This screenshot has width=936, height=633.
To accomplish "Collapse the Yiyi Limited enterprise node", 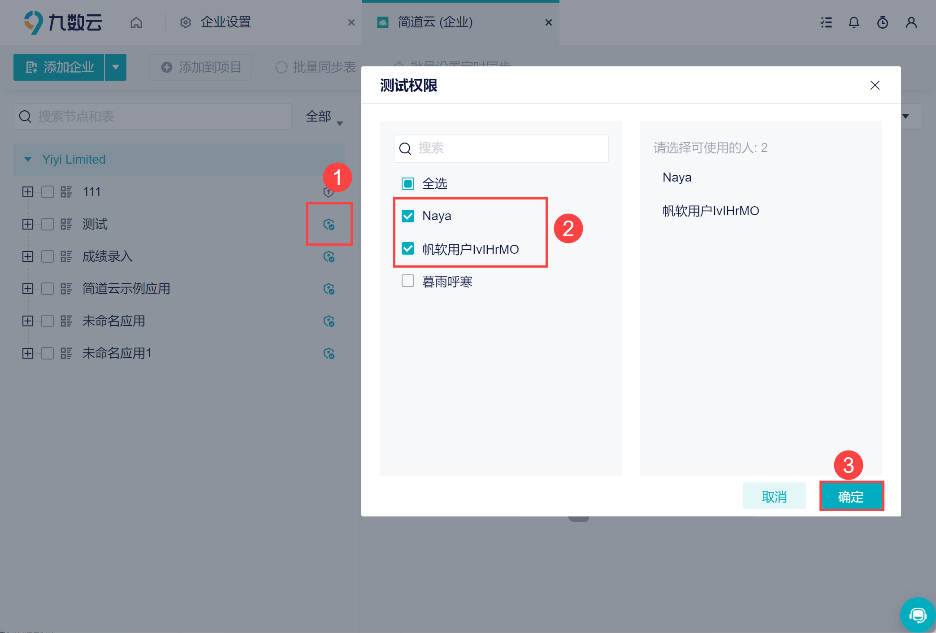I will (x=28, y=160).
